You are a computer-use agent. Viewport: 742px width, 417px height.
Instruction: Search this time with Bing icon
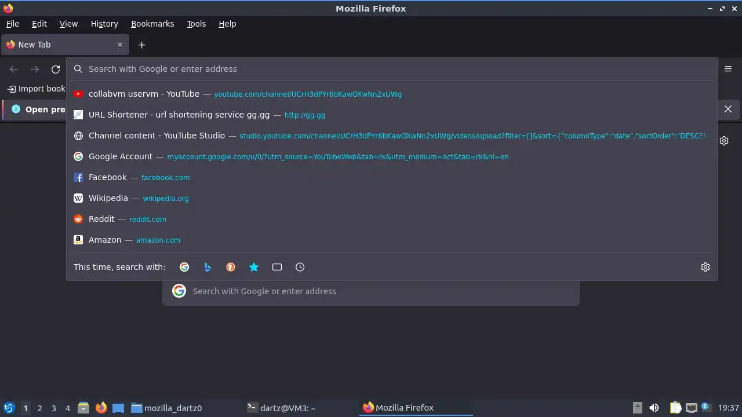[208, 267]
